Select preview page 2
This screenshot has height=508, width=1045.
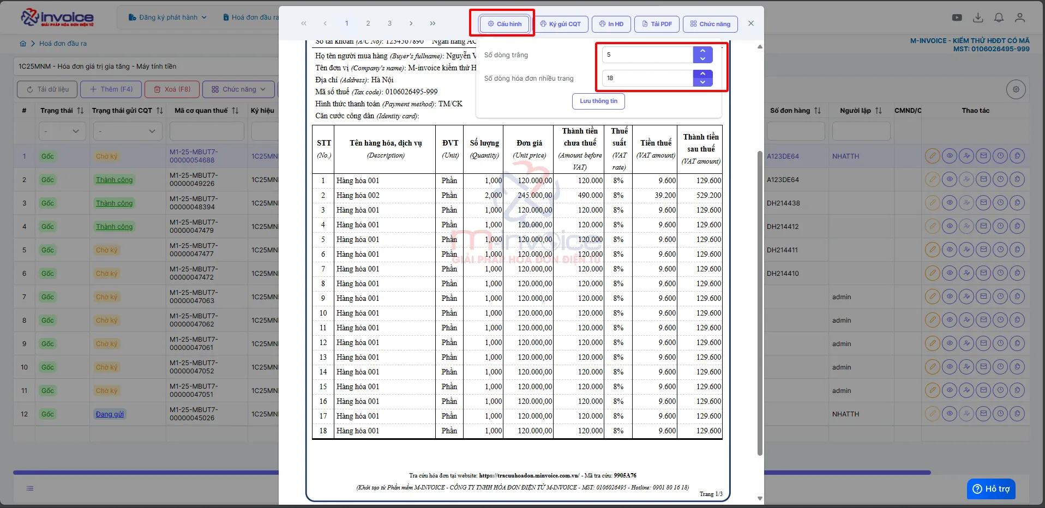[368, 23]
